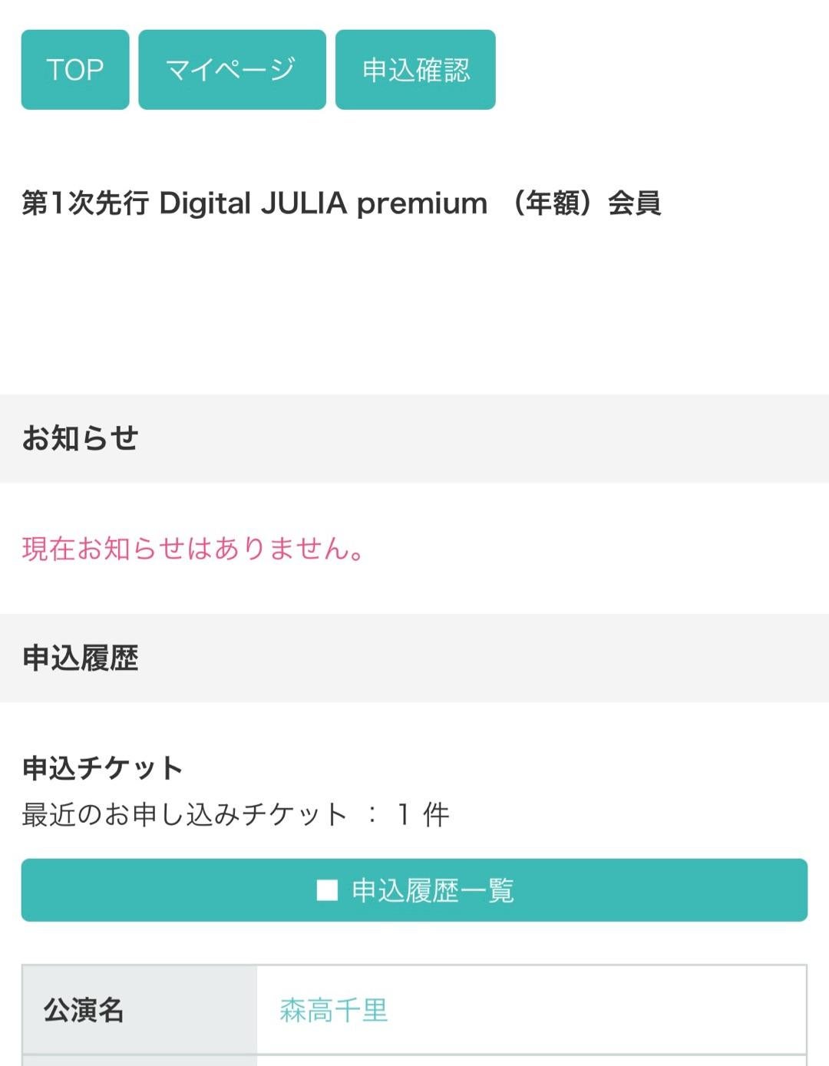The width and height of the screenshot is (829, 1066).
Task: Go to the 申込確認 page
Action: tap(415, 70)
